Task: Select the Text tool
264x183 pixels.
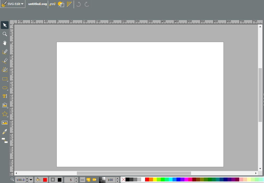Action: click(x=5, y=96)
